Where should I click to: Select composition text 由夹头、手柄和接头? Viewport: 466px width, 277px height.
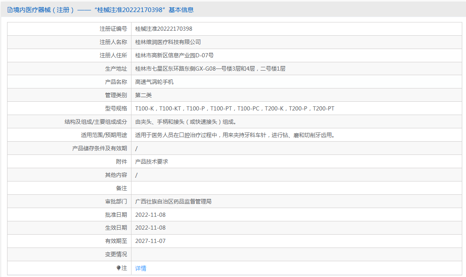tap(186, 122)
